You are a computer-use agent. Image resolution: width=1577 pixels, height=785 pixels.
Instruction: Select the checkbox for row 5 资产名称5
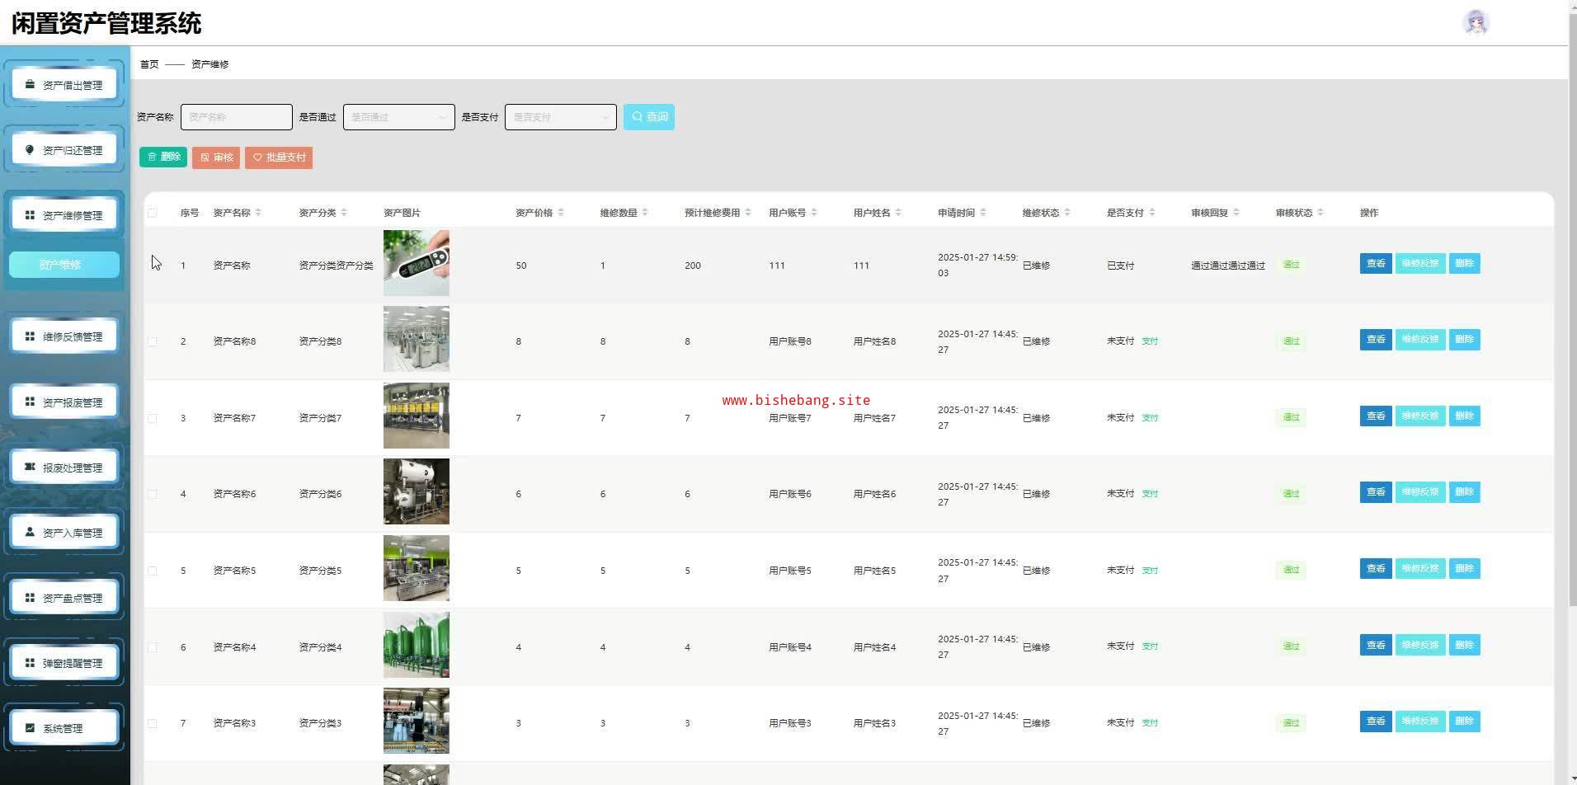152,571
